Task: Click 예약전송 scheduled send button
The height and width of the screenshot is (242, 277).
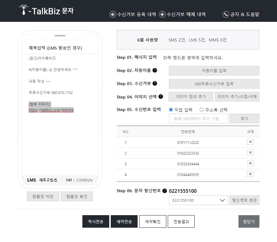Action: 124,221
